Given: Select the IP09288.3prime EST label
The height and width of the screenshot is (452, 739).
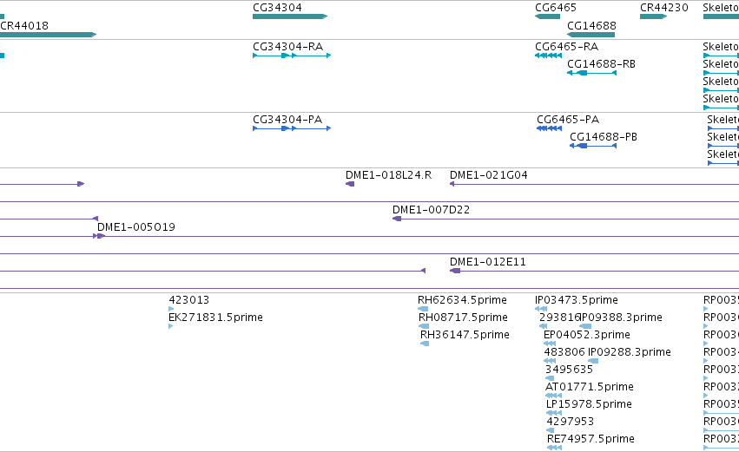Looking at the screenshot, I should click(x=630, y=352).
